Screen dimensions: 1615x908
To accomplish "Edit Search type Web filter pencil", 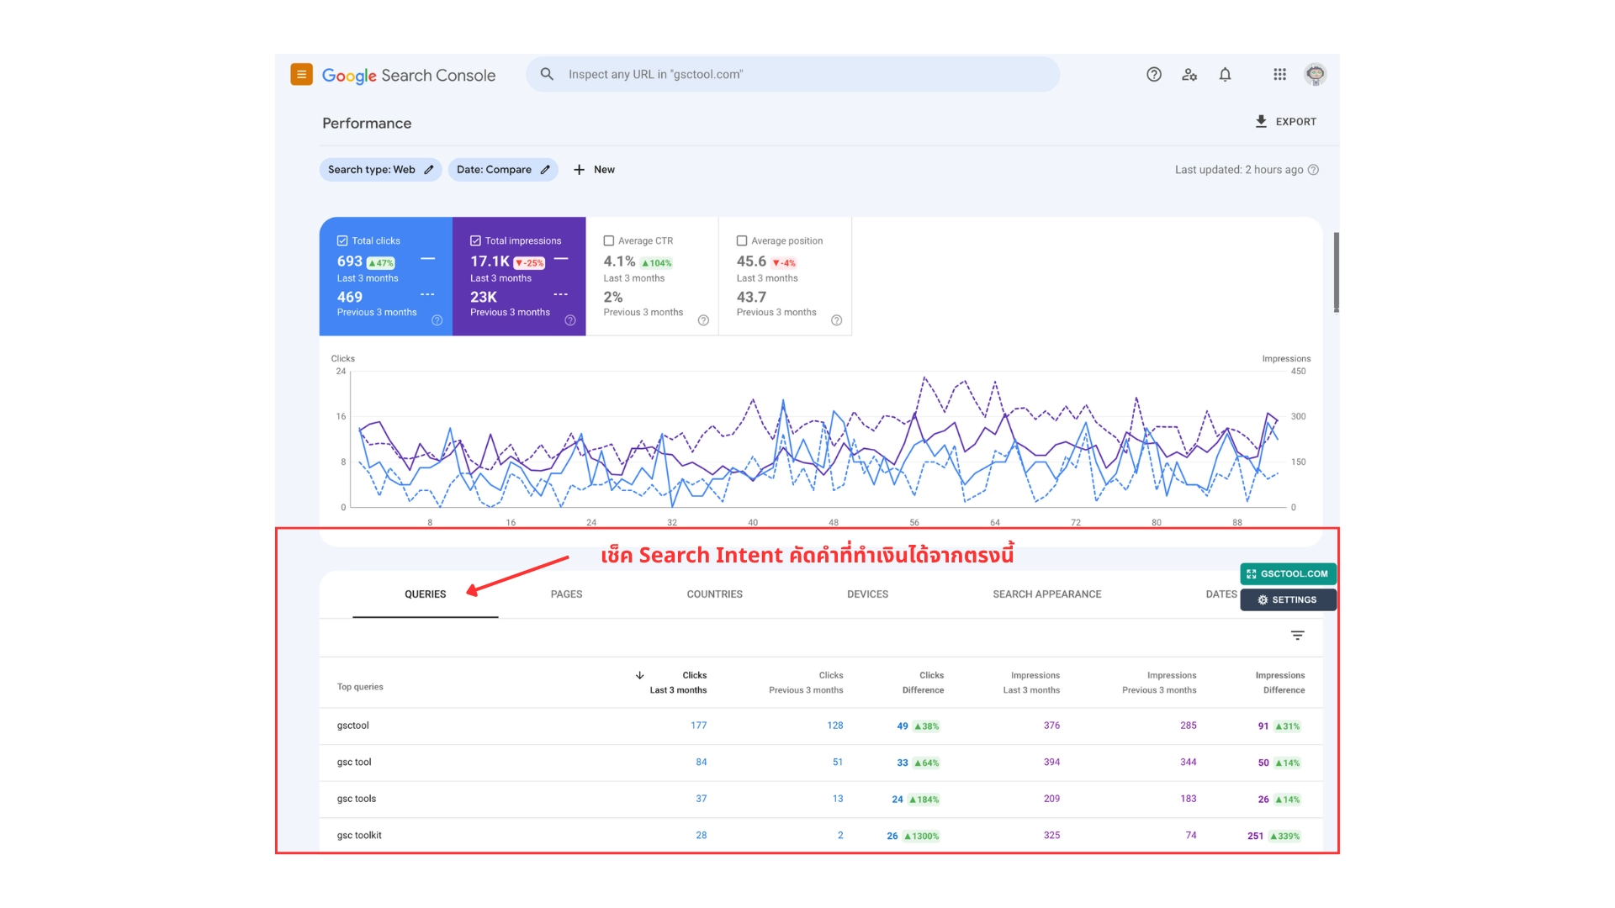I will 429,170.
